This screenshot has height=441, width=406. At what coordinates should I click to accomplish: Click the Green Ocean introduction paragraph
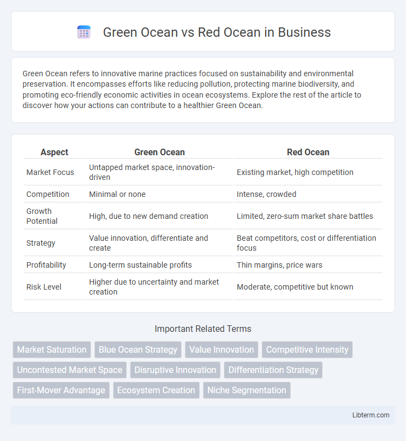191,89
